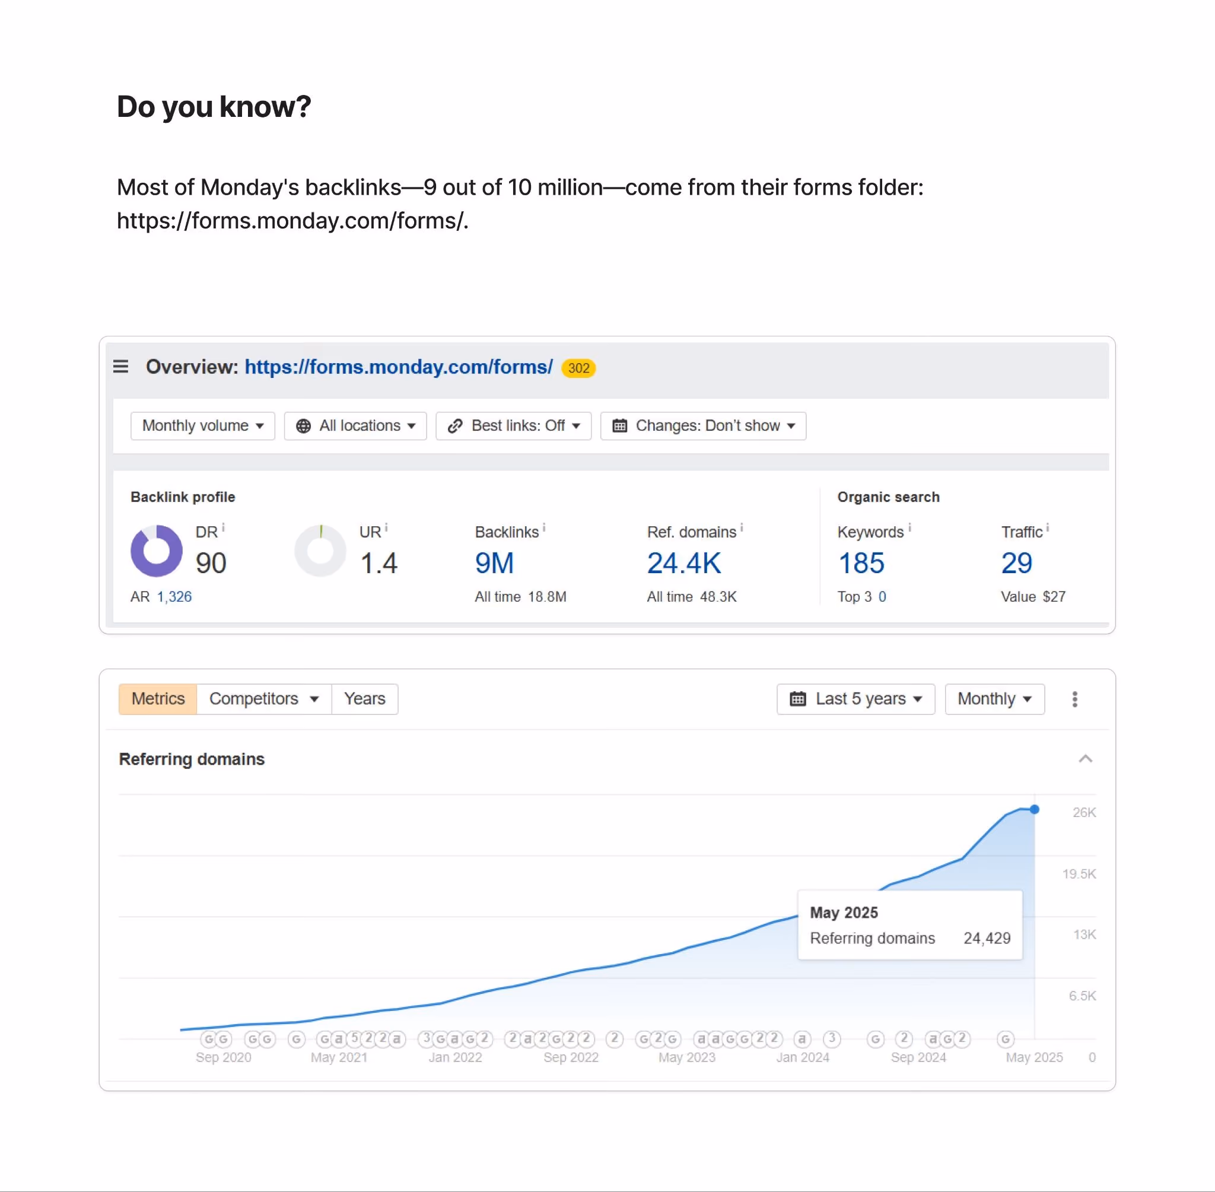Click the yellow 302 redirect badge
Image resolution: width=1215 pixels, height=1192 pixels.
(x=578, y=368)
